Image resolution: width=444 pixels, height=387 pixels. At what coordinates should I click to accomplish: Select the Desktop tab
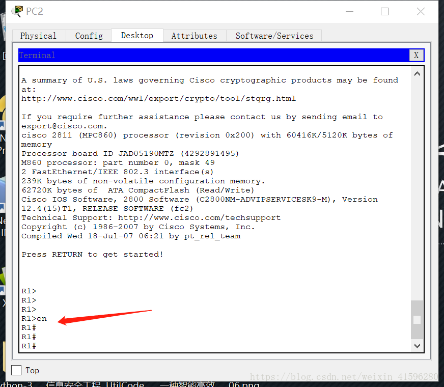click(137, 35)
